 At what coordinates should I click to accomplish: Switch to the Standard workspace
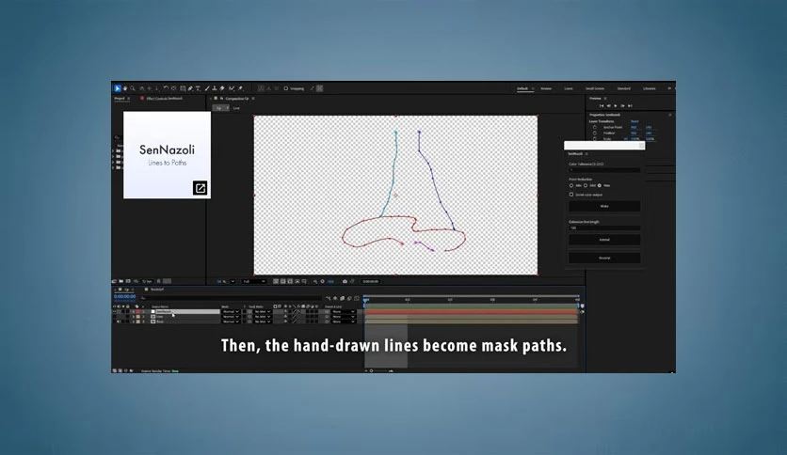tap(623, 88)
